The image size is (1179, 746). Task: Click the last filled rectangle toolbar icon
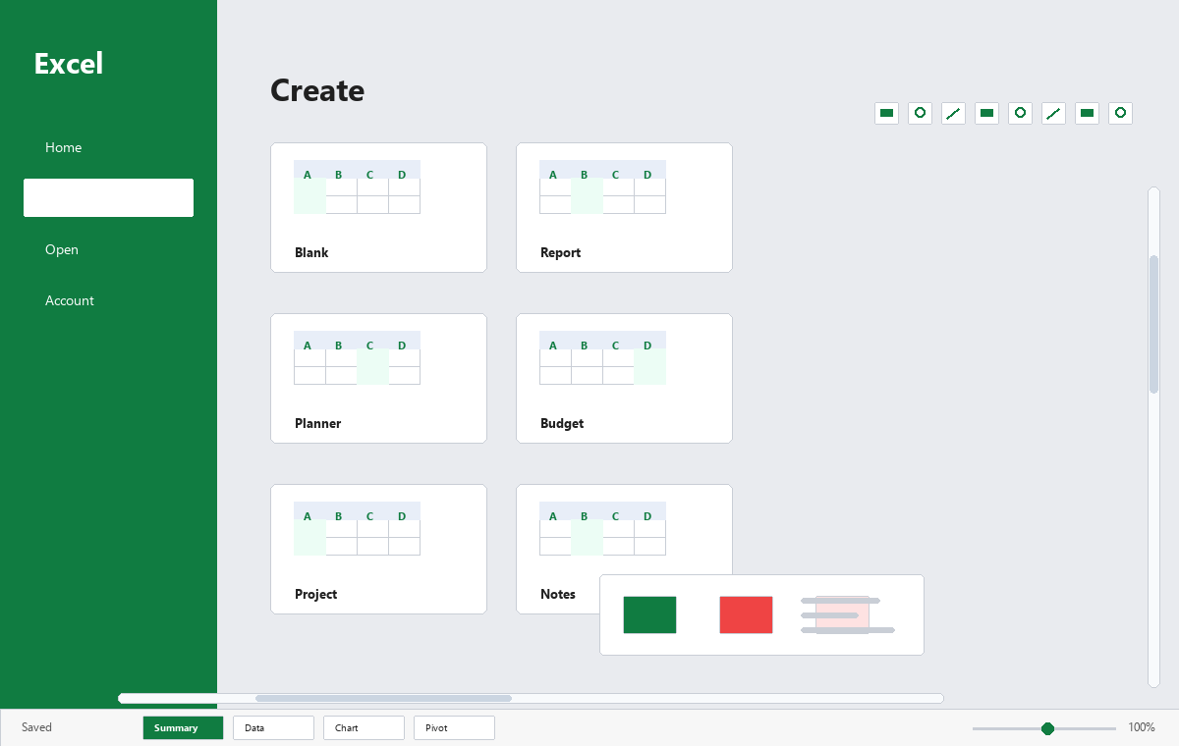(1088, 113)
